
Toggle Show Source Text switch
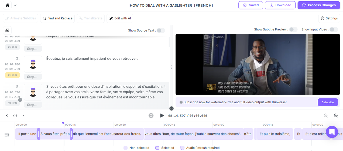161,30
